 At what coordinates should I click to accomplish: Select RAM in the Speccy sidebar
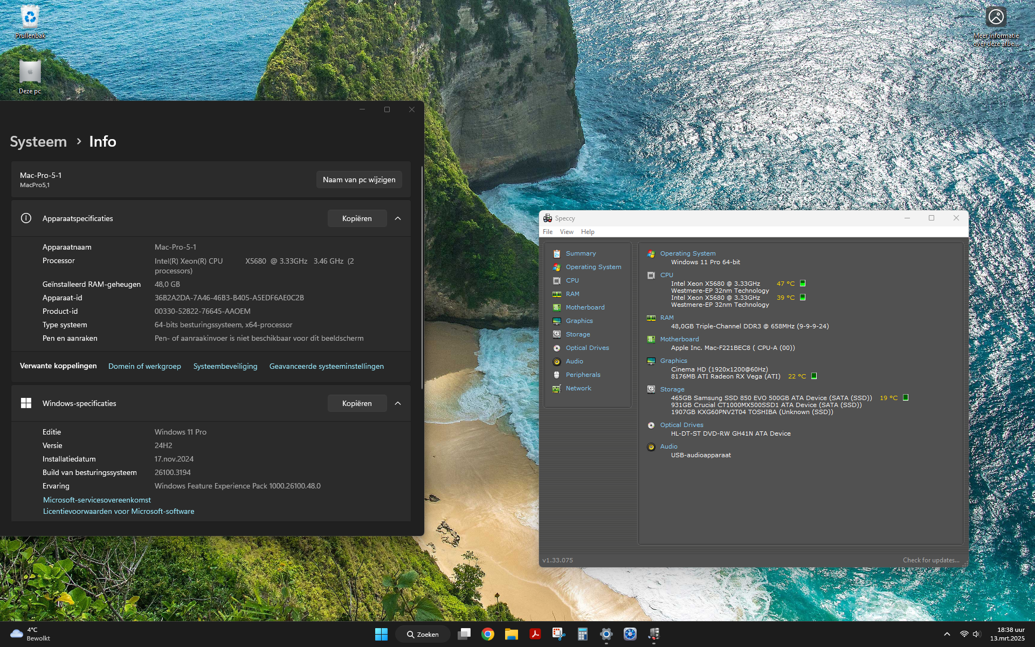(572, 294)
